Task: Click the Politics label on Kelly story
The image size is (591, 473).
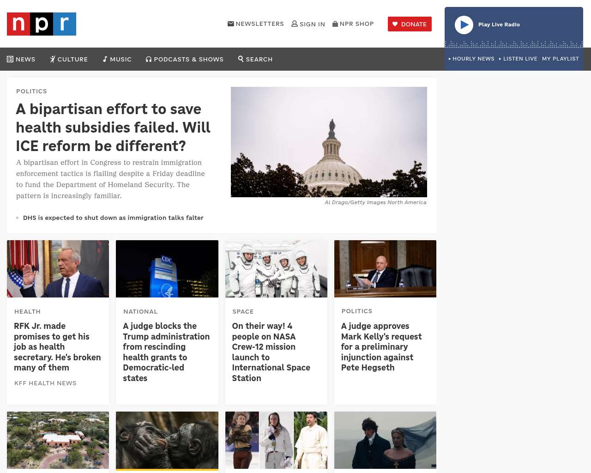Action: pyautogui.click(x=357, y=311)
